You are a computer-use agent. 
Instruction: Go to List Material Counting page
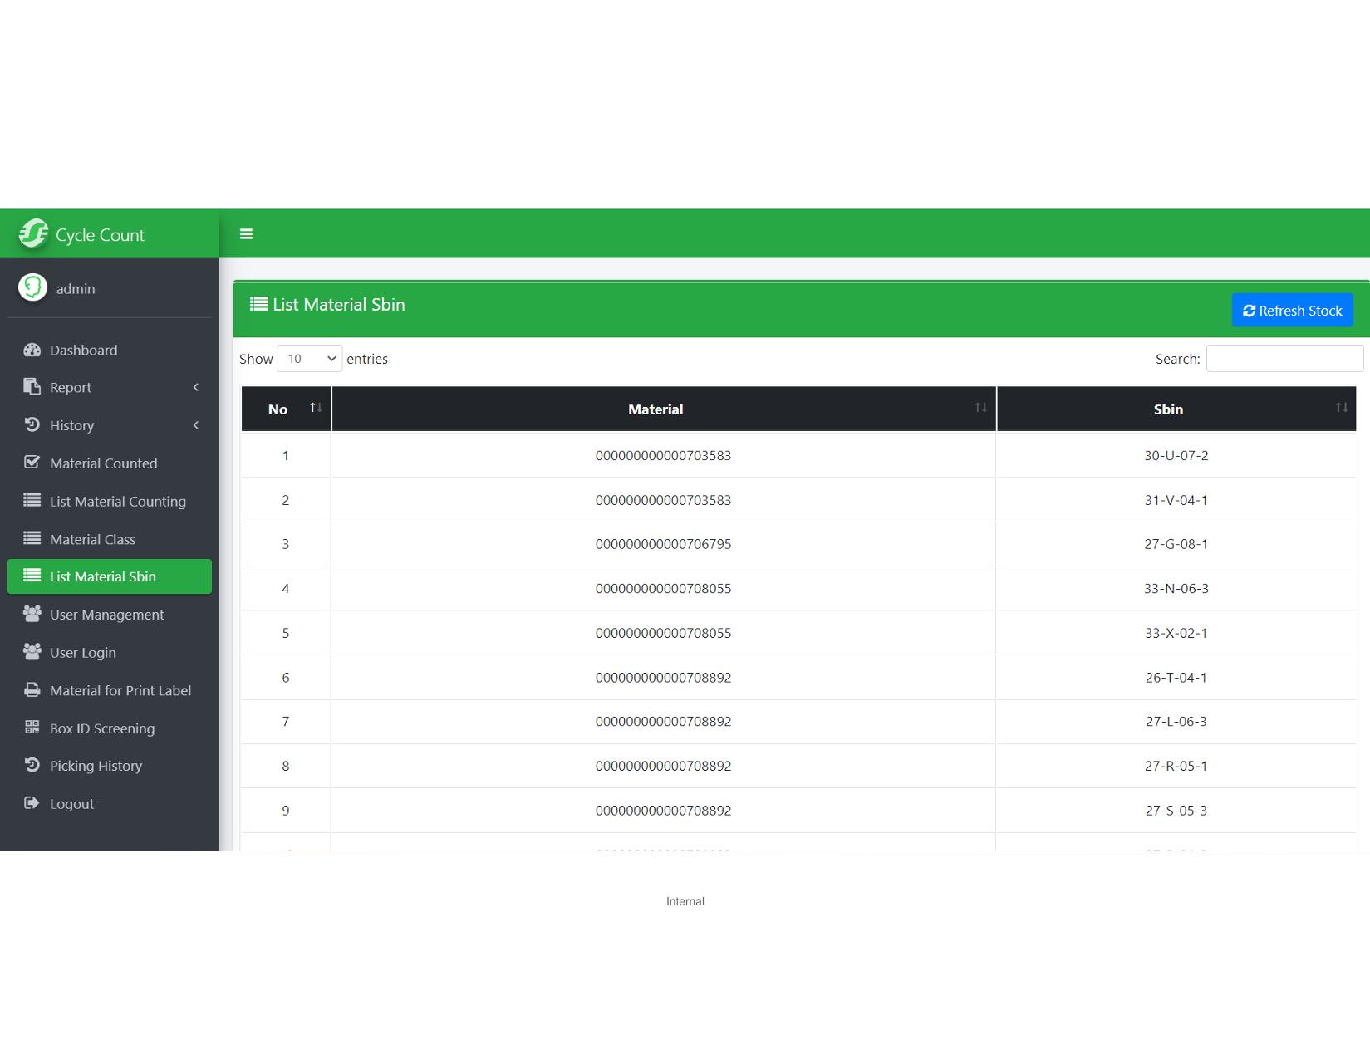point(117,501)
